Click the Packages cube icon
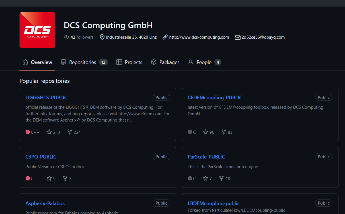The height and width of the screenshot is (214, 345). pyautogui.click(x=154, y=62)
